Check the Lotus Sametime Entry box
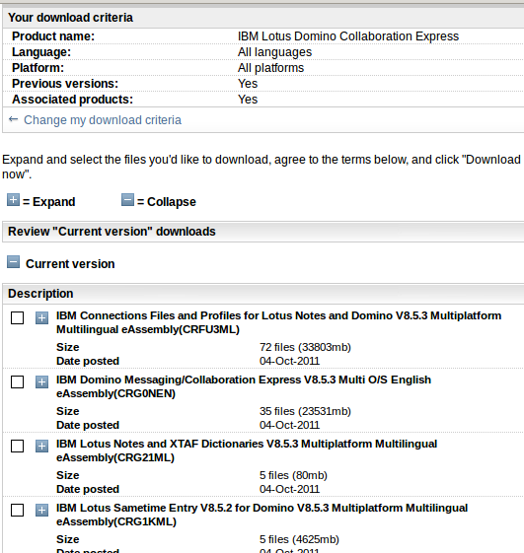524x553 pixels. click(x=18, y=510)
